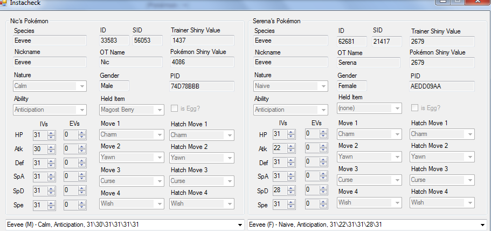Adjust Serena's SpD IV stepper arrows

point(291,191)
